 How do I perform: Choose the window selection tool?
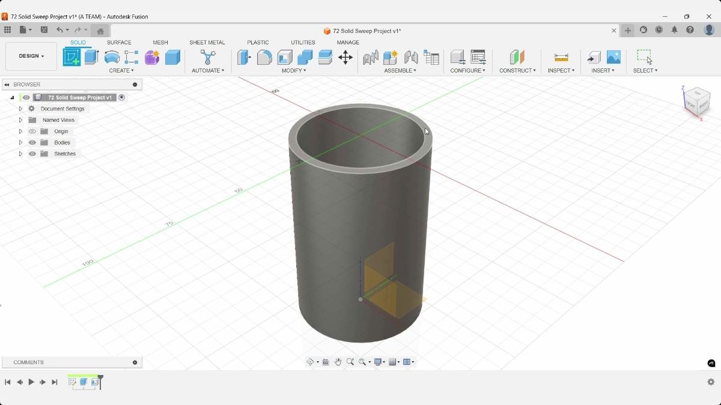[x=645, y=56]
